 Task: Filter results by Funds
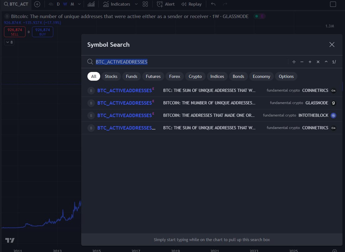[132, 76]
